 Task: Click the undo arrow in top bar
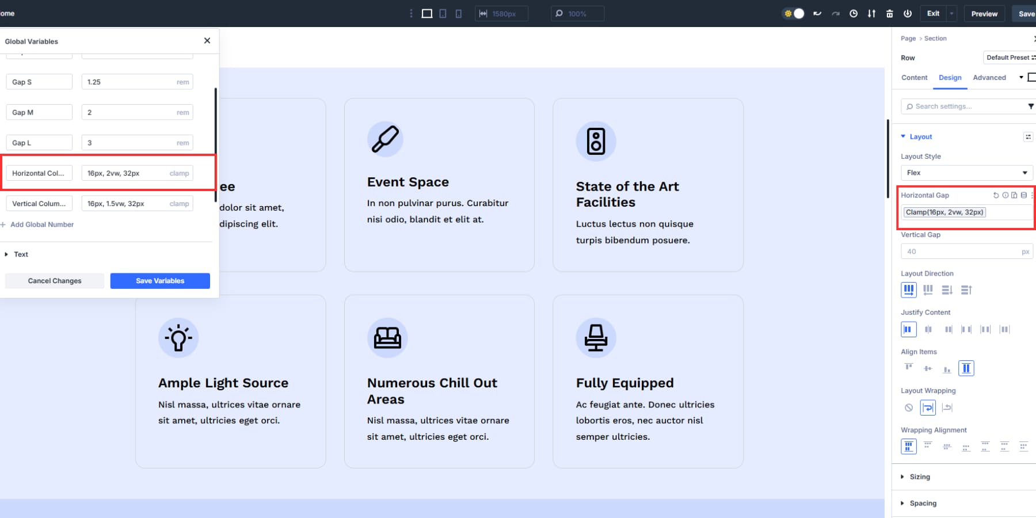click(x=817, y=14)
